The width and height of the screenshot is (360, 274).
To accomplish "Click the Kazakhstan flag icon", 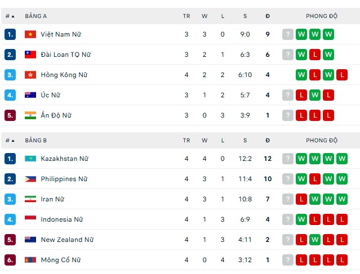I will (x=30, y=159).
